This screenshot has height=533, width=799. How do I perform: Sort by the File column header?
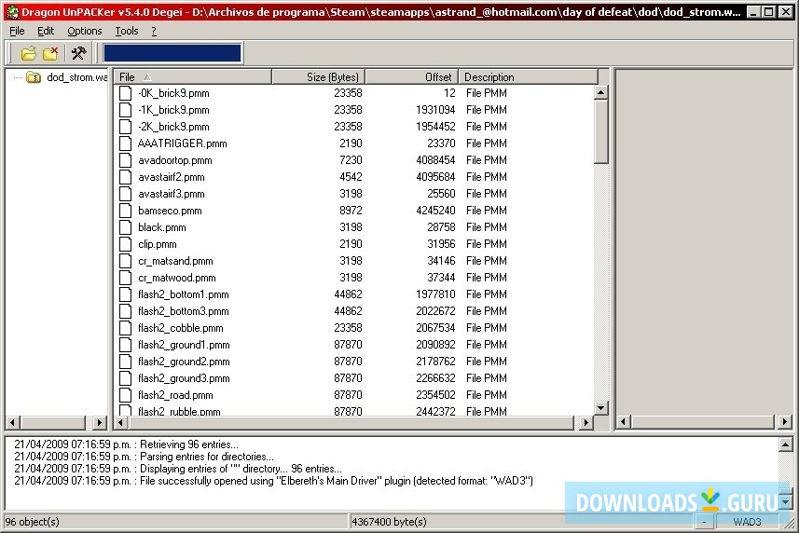193,76
